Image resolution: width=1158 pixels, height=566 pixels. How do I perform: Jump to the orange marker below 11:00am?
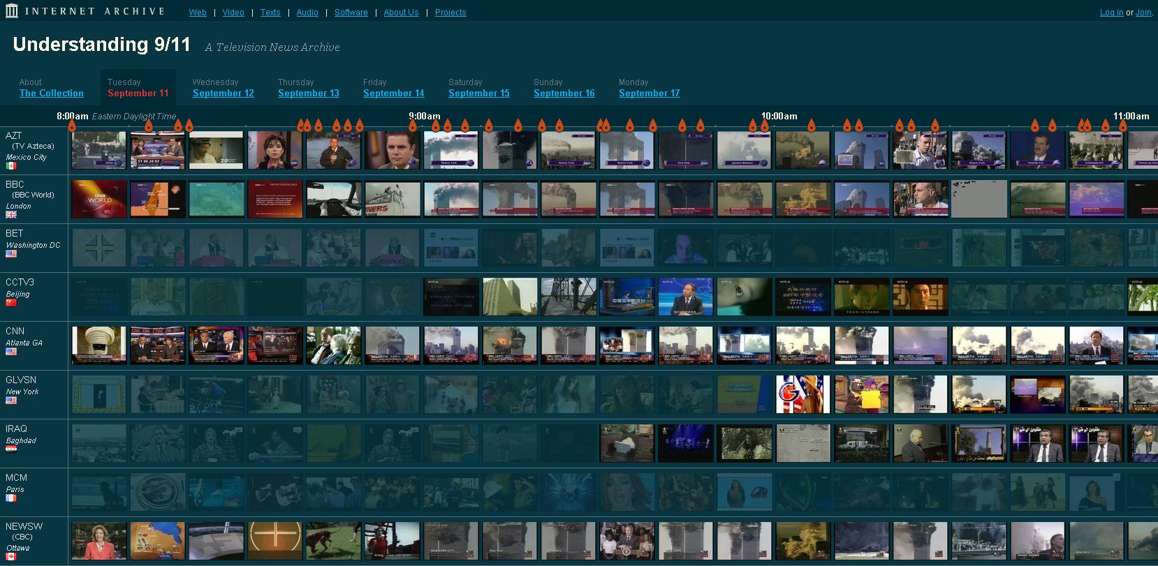pyautogui.click(x=1122, y=126)
